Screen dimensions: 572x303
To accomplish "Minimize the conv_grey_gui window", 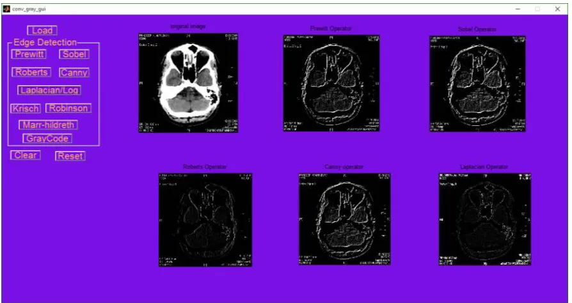I will pyautogui.click(x=518, y=9).
